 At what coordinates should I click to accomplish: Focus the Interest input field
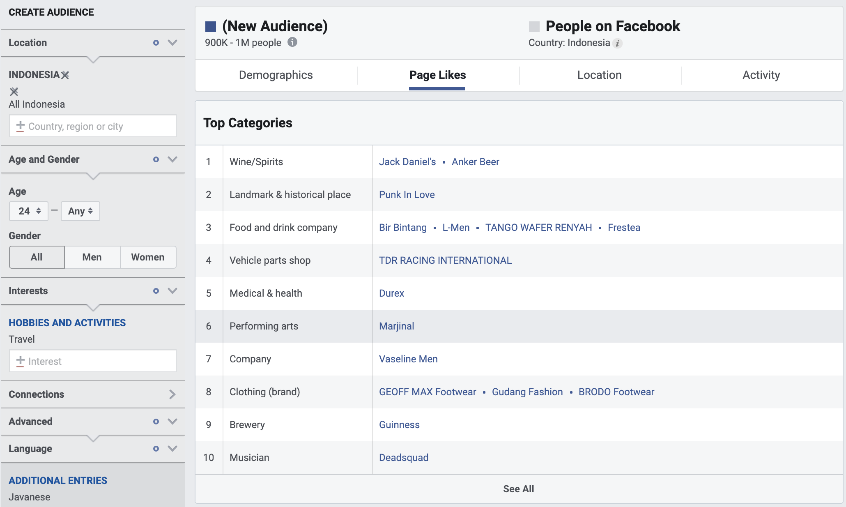pyautogui.click(x=93, y=361)
